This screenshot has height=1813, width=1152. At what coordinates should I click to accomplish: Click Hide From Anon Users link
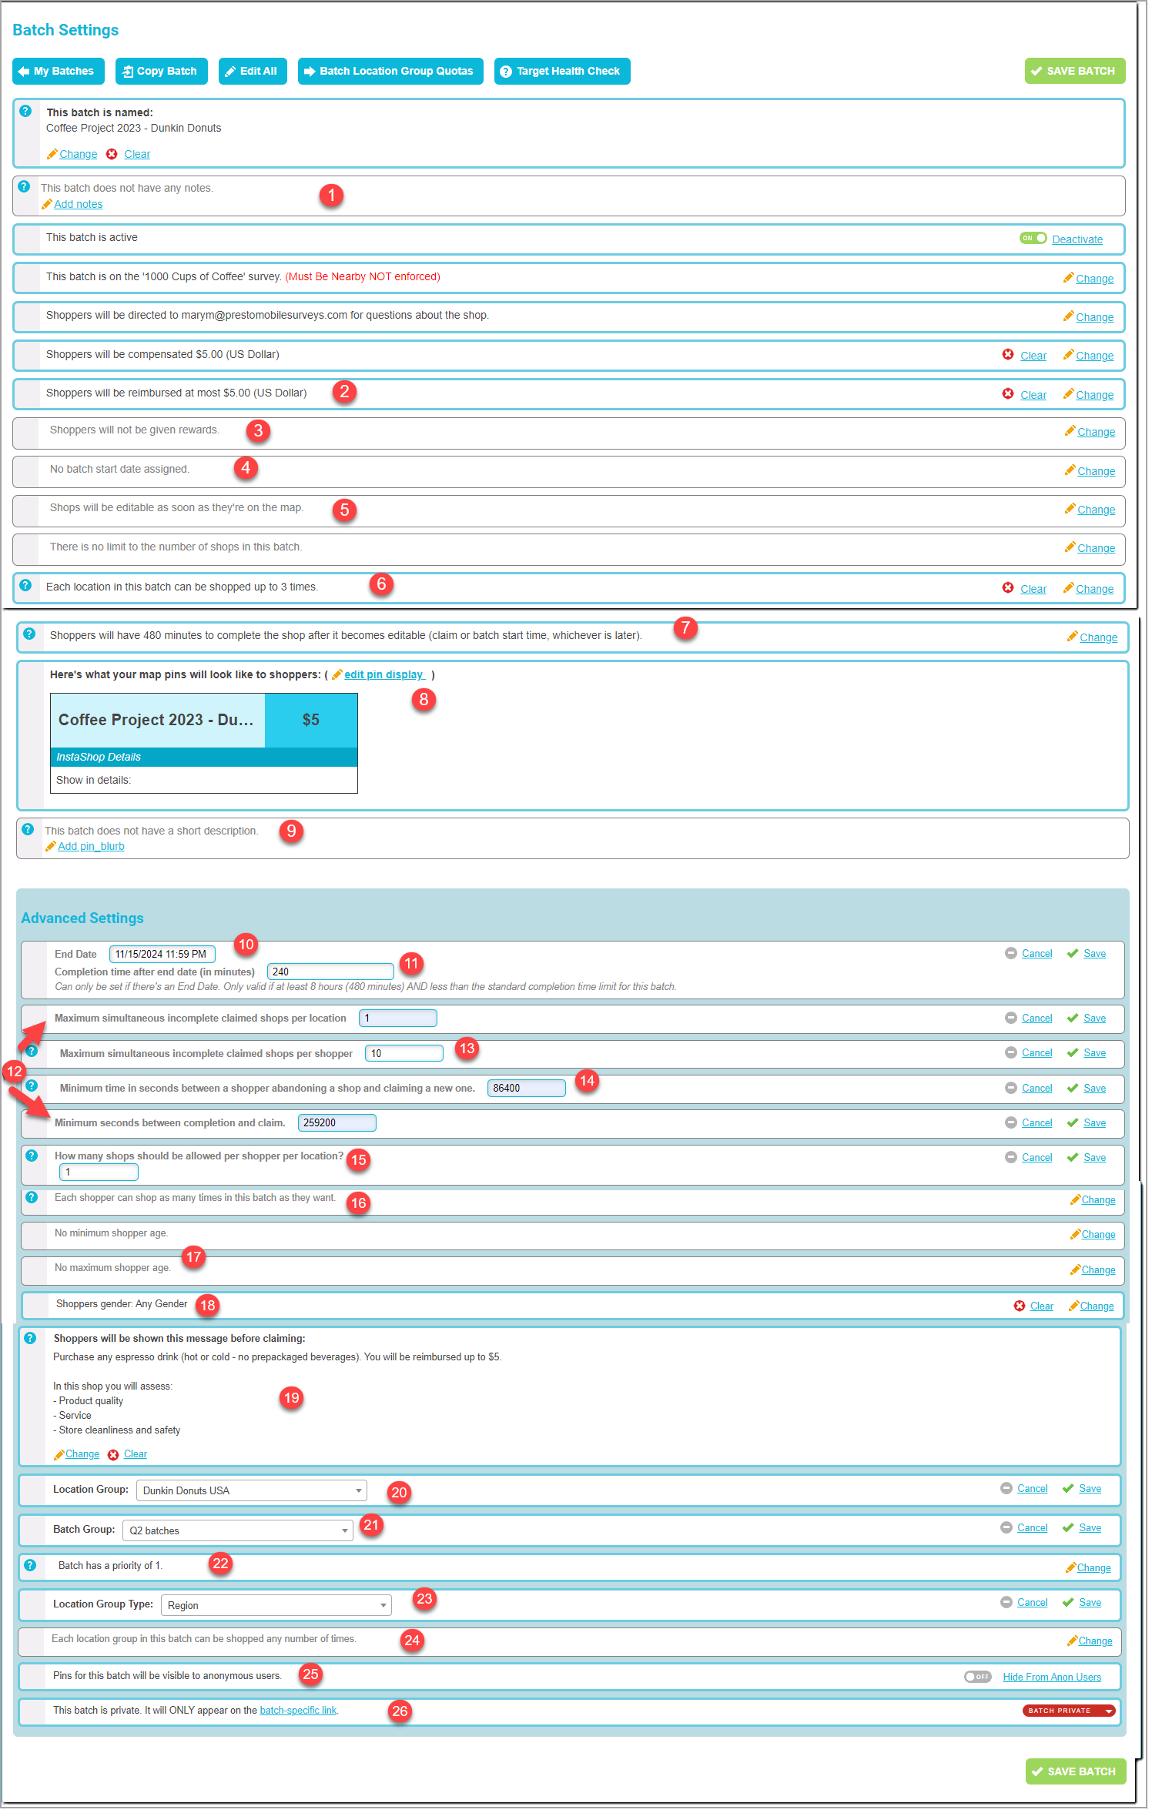click(1052, 1677)
